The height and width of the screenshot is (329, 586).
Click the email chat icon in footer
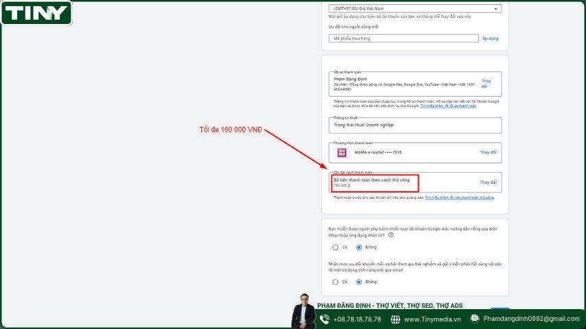pyautogui.click(x=475, y=319)
